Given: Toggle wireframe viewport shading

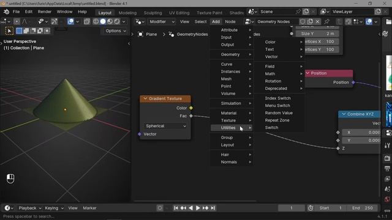Looking at the screenshot, I should 96,22.
